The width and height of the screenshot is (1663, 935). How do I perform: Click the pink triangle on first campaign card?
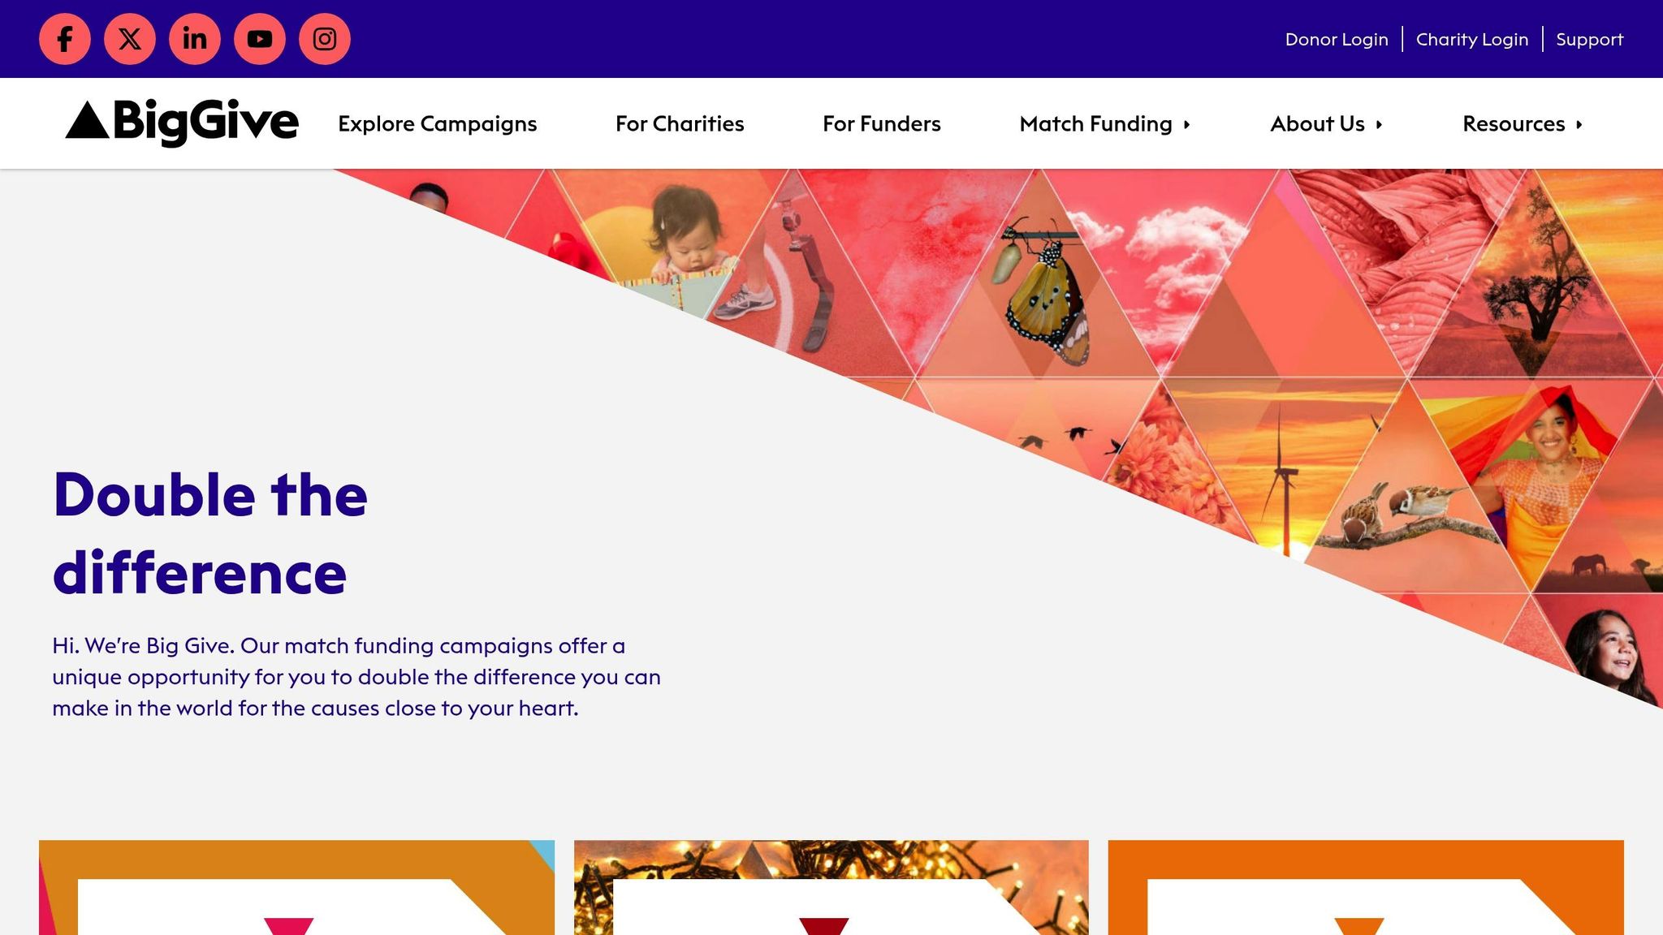coord(288,926)
